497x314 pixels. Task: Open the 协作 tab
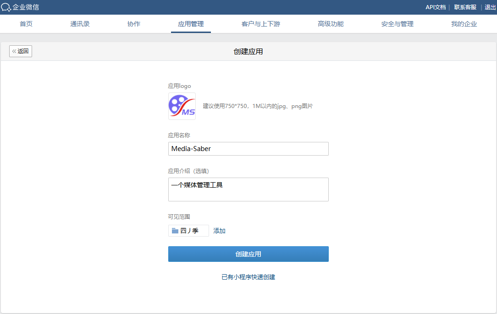pyautogui.click(x=134, y=24)
